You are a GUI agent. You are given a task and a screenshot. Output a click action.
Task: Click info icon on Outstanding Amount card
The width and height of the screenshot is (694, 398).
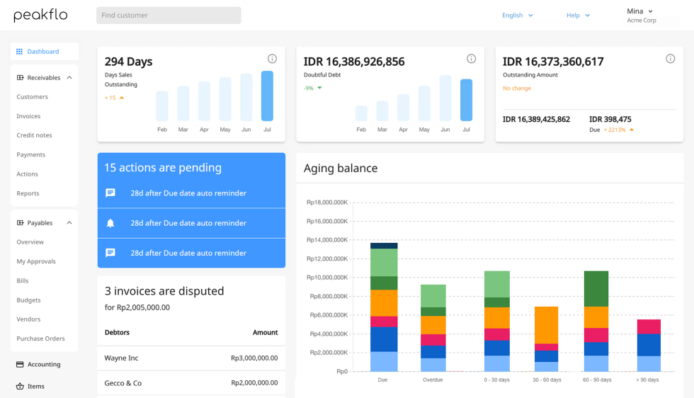[670, 59]
